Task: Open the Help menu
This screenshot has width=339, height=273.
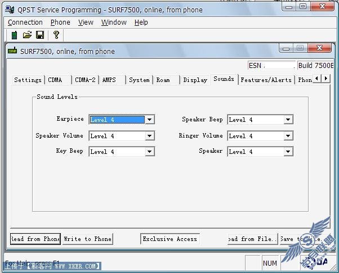Action: (141, 22)
